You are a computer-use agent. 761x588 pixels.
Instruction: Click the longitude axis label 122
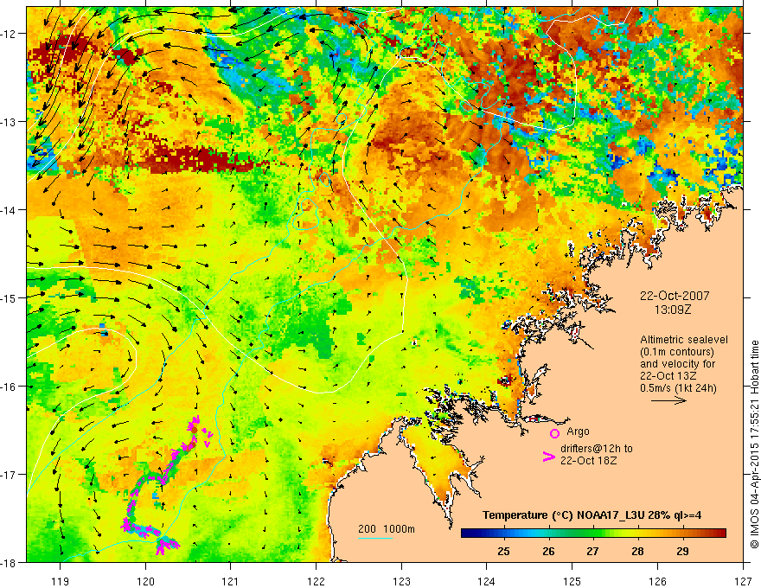click(316, 581)
